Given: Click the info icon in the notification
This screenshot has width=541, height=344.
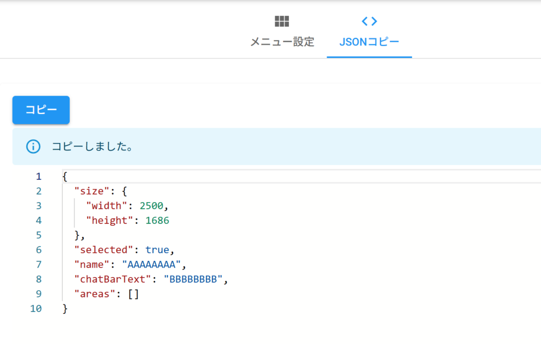Looking at the screenshot, I should [x=33, y=147].
